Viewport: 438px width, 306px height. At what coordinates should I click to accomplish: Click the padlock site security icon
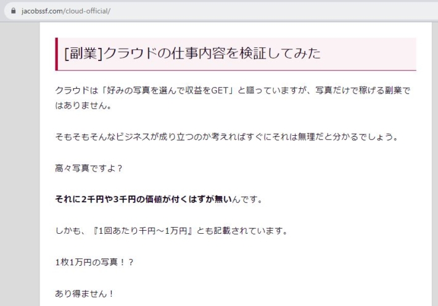point(13,11)
